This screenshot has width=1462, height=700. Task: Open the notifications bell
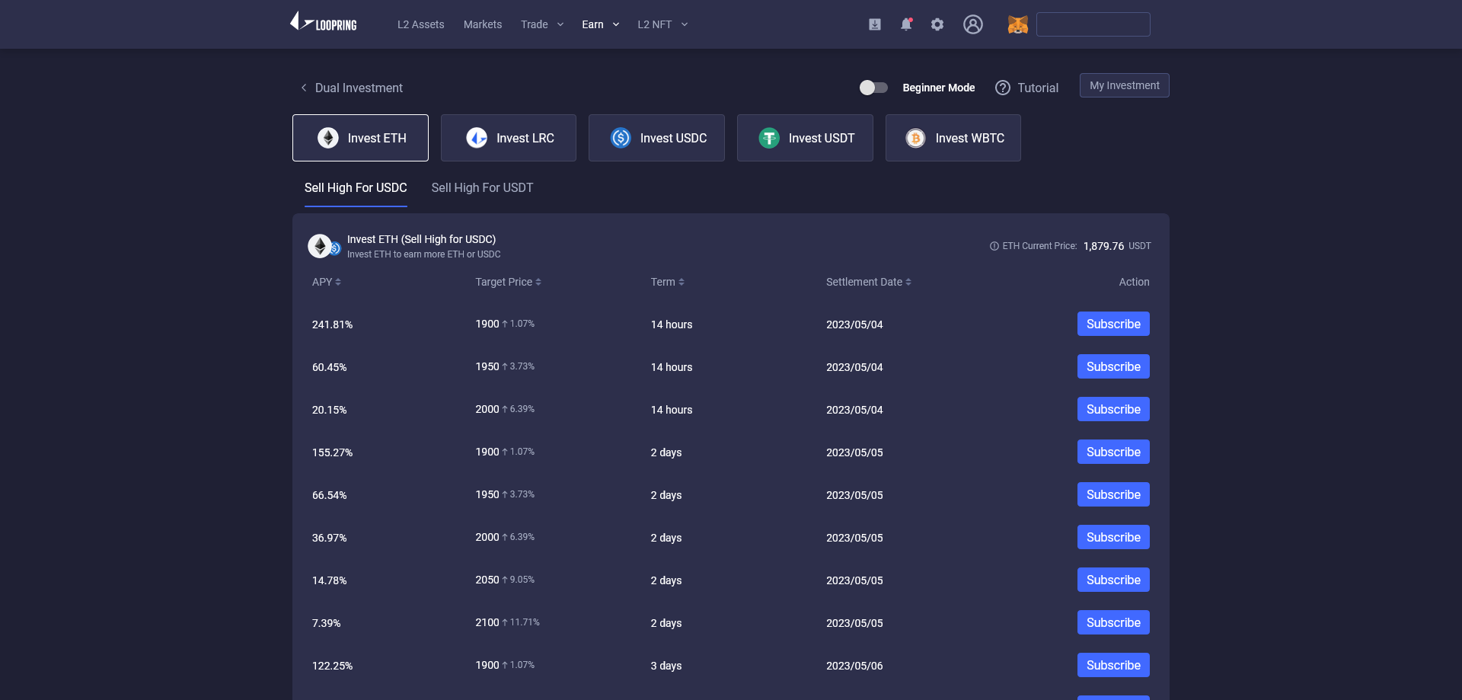(x=906, y=24)
